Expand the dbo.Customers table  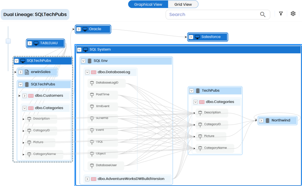25,96
